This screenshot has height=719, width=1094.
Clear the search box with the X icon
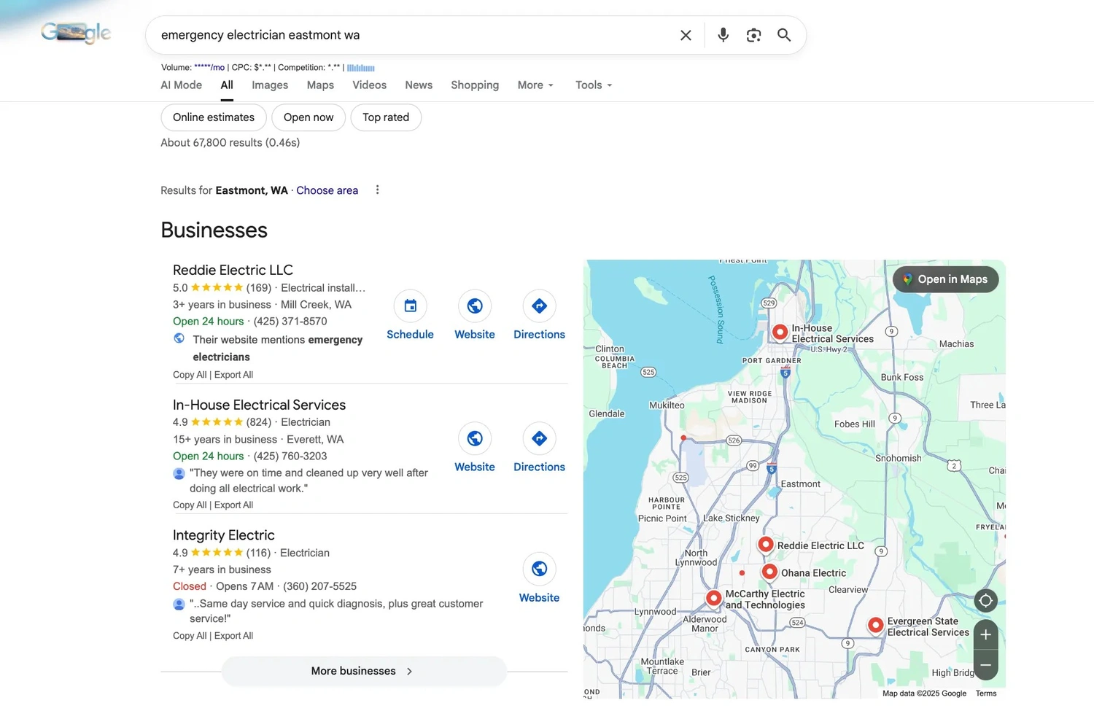click(x=686, y=35)
